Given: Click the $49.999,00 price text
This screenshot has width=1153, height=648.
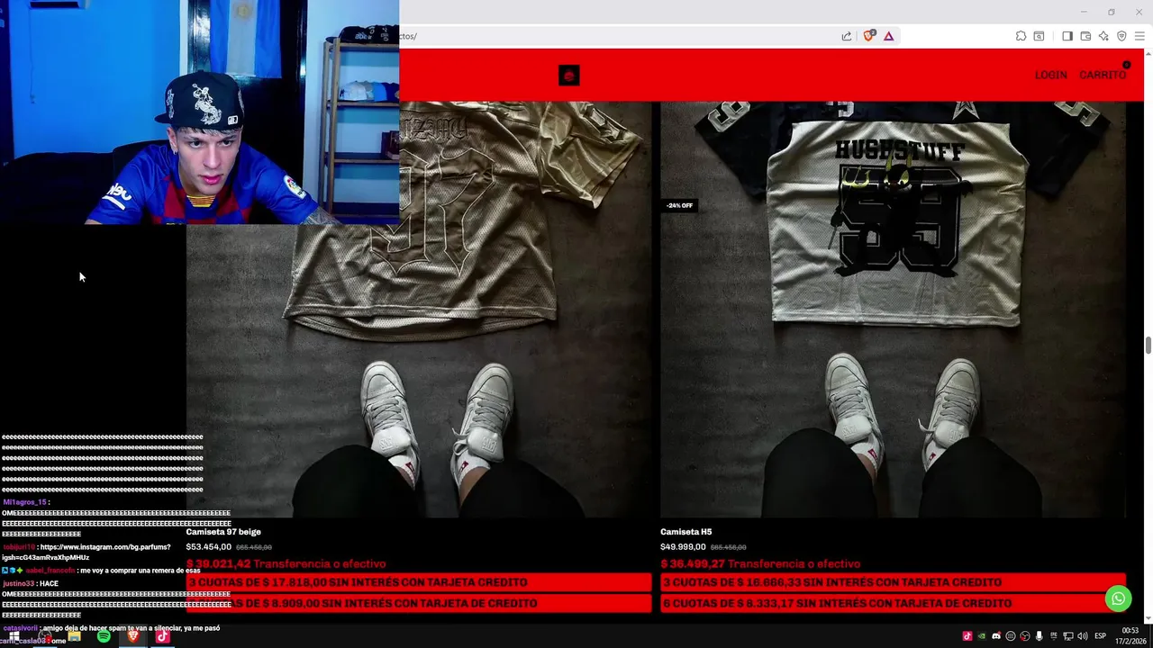Looking at the screenshot, I should (x=683, y=546).
